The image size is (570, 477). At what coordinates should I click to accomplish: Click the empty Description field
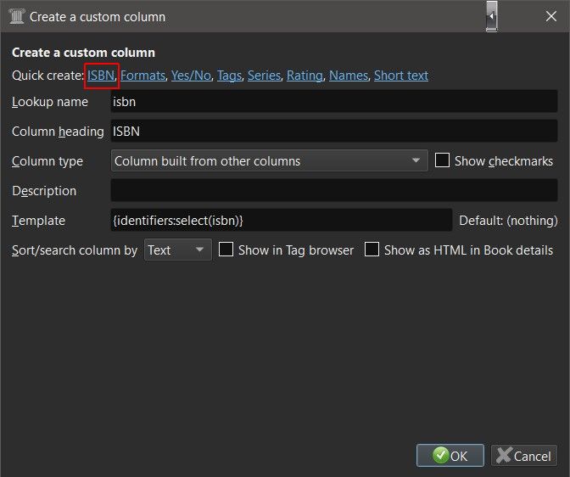[x=333, y=190]
